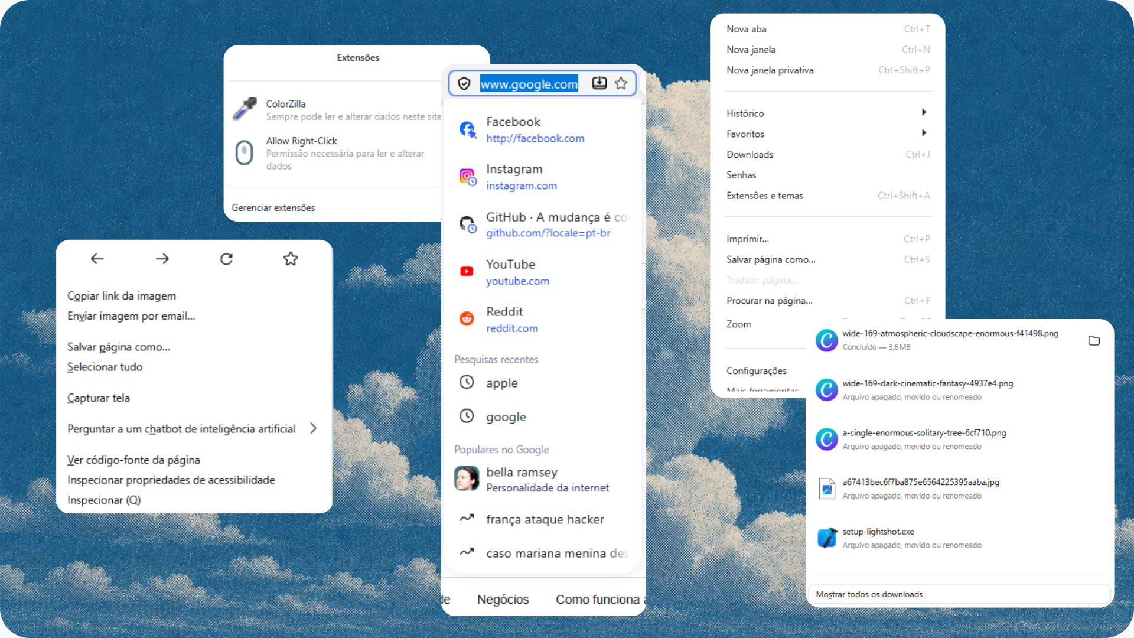The width and height of the screenshot is (1134, 638).
Task: Click the Reddit icon in suggestions
Action: point(467,318)
